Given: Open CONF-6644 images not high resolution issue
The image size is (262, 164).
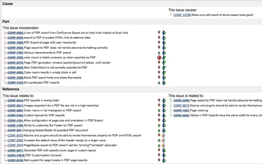Looking at the screenshot, I should click(15, 106).
